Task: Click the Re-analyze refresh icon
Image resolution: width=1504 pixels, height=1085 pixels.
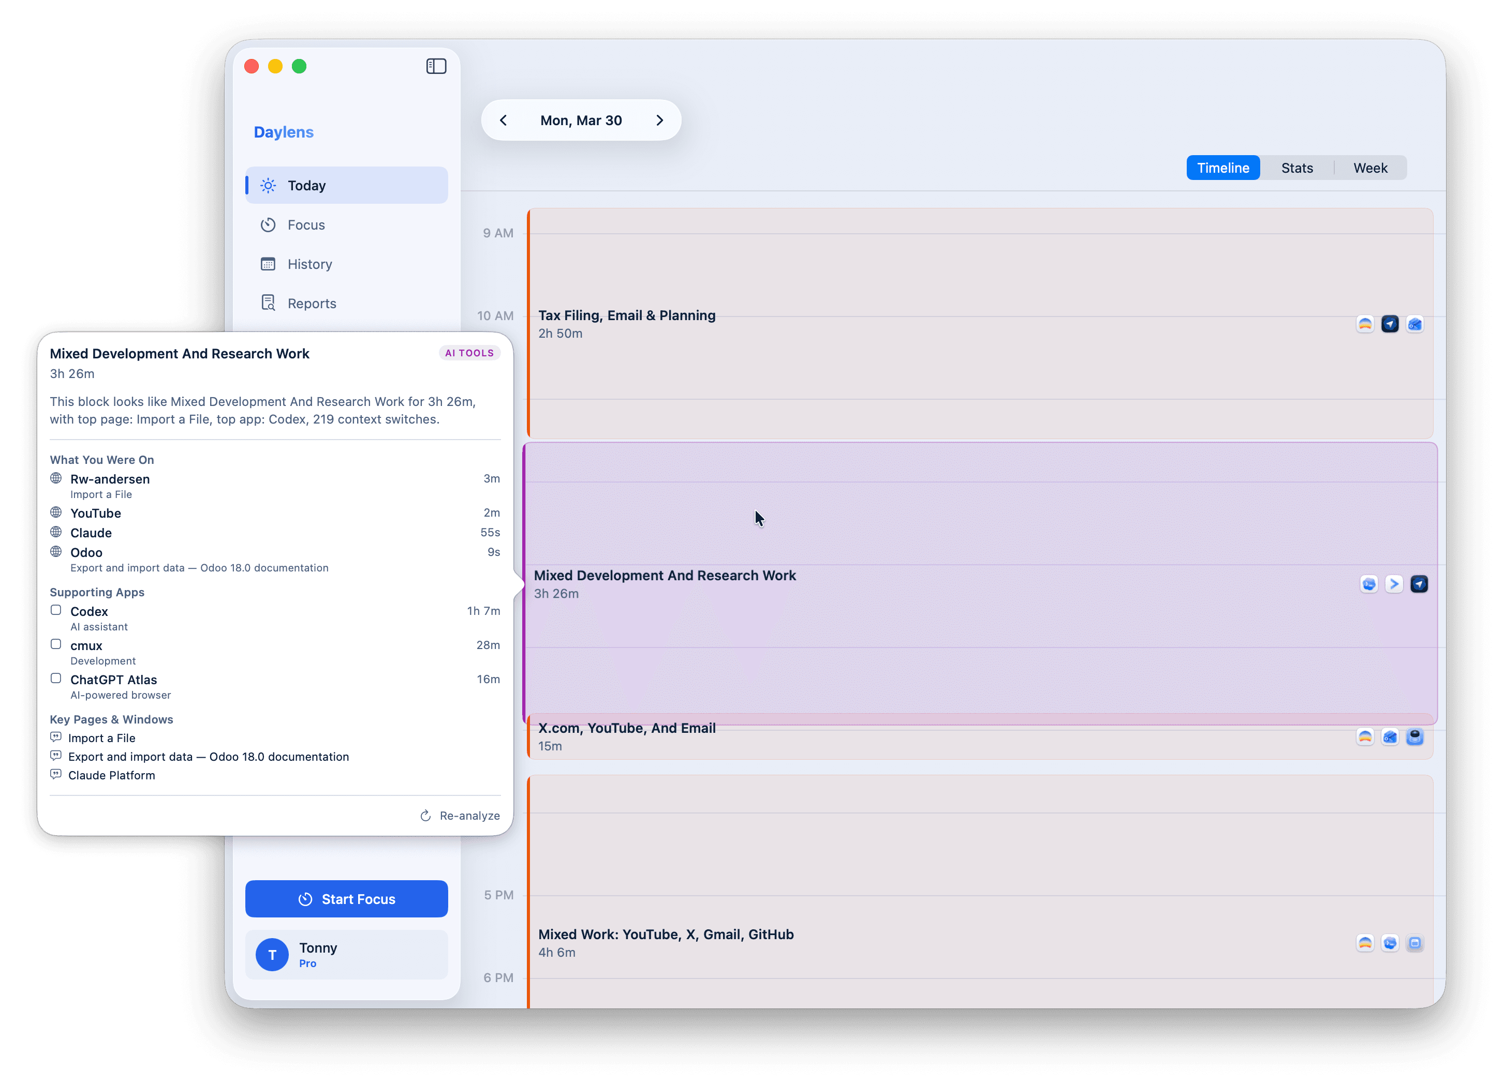Action: click(x=426, y=815)
